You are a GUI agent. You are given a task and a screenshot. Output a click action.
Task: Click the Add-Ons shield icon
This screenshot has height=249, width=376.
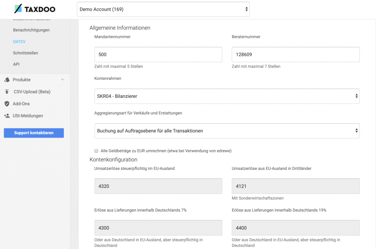pyautogui.click(x=7, y=104)
